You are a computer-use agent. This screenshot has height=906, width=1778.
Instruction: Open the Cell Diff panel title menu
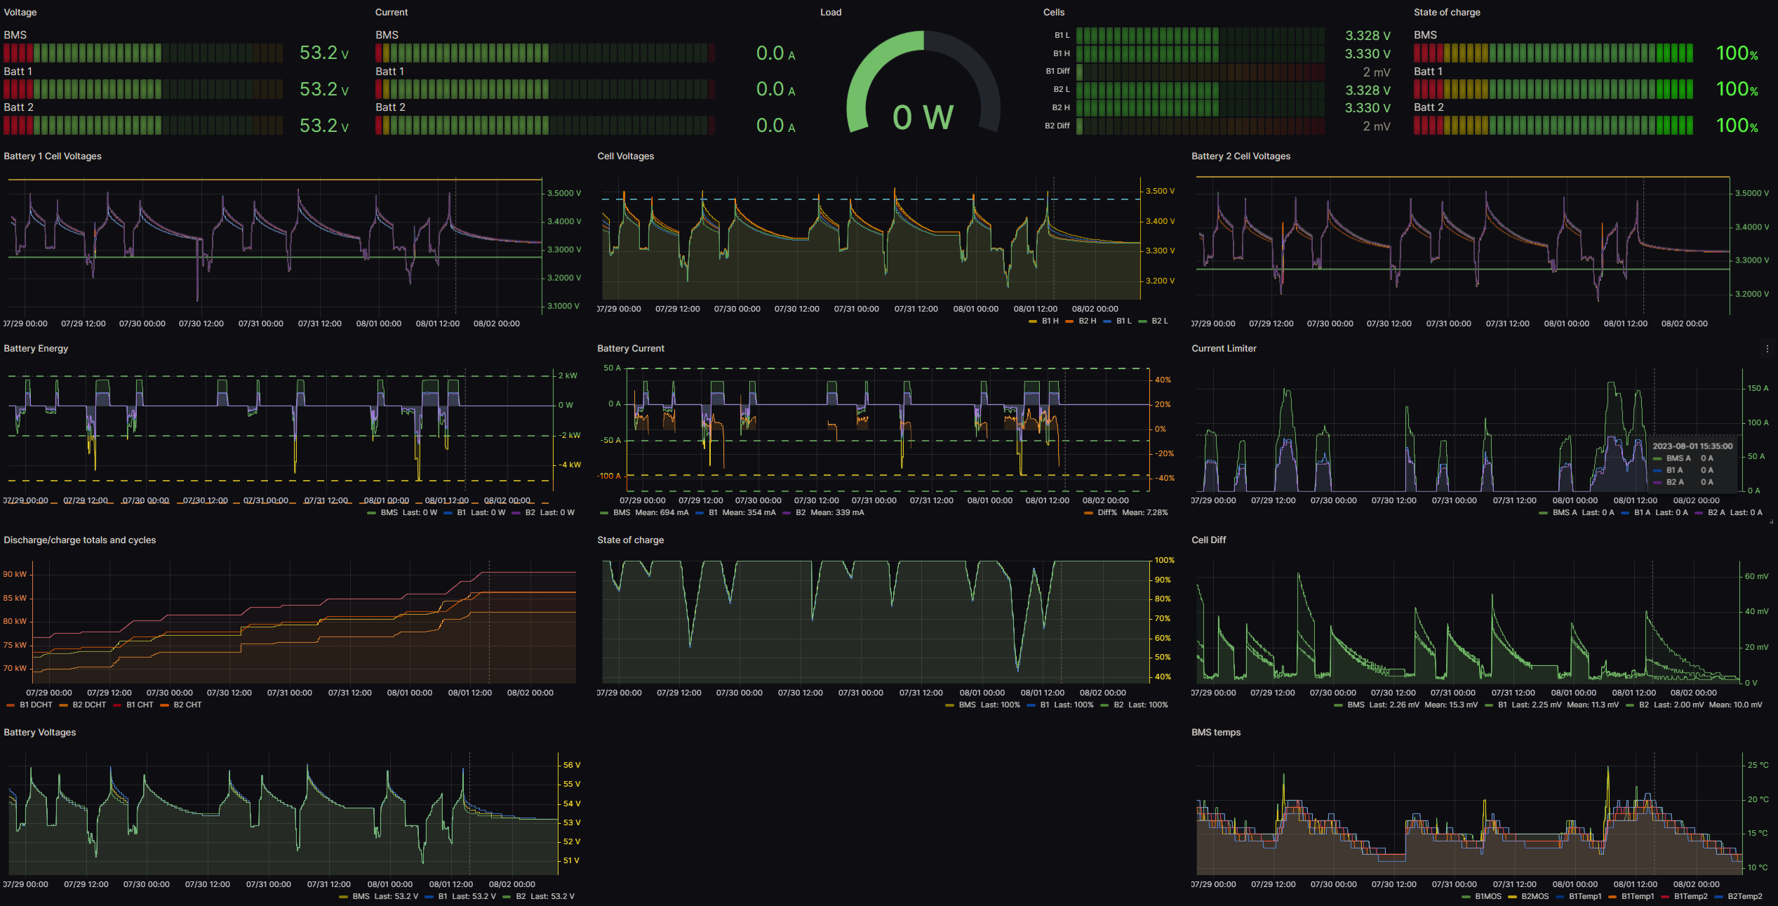click(1208, 540)
